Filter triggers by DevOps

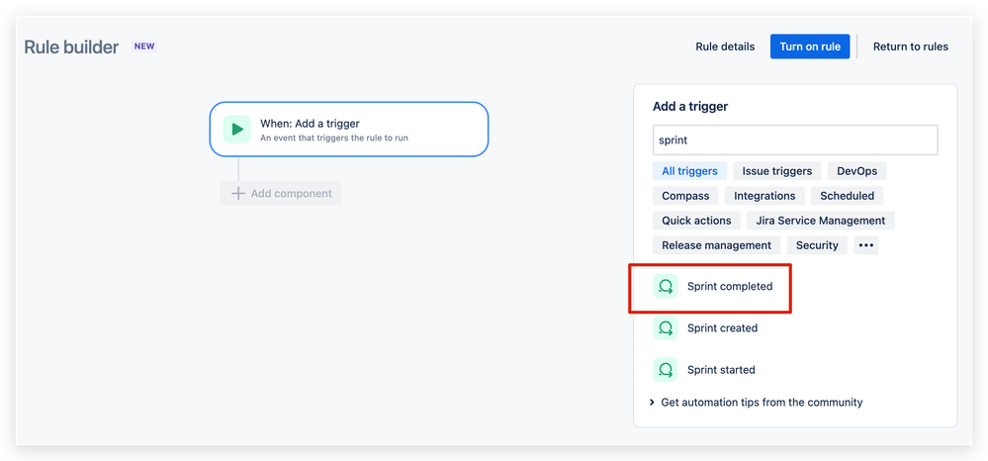(856, 171)
